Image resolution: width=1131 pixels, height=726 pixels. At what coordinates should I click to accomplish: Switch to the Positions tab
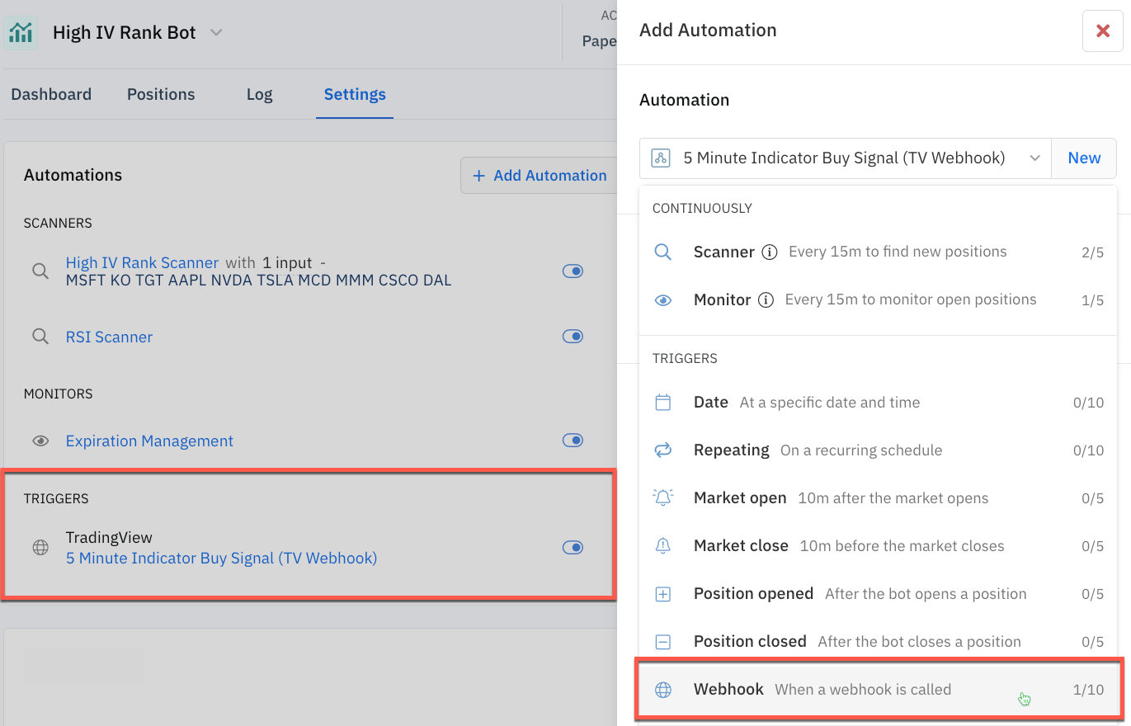coord(161,94)
